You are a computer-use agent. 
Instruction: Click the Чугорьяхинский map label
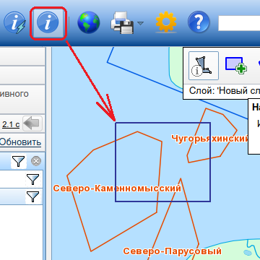click(209, 139)
